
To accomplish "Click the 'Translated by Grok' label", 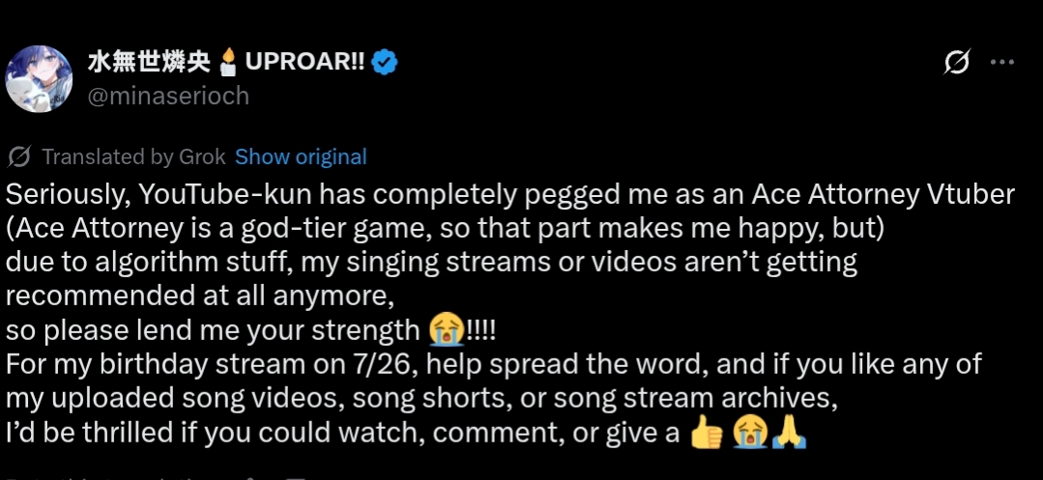I will point(133,156).
